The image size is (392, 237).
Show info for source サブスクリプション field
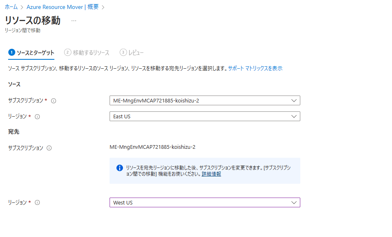pyautogui.click(x=54, y=101)
